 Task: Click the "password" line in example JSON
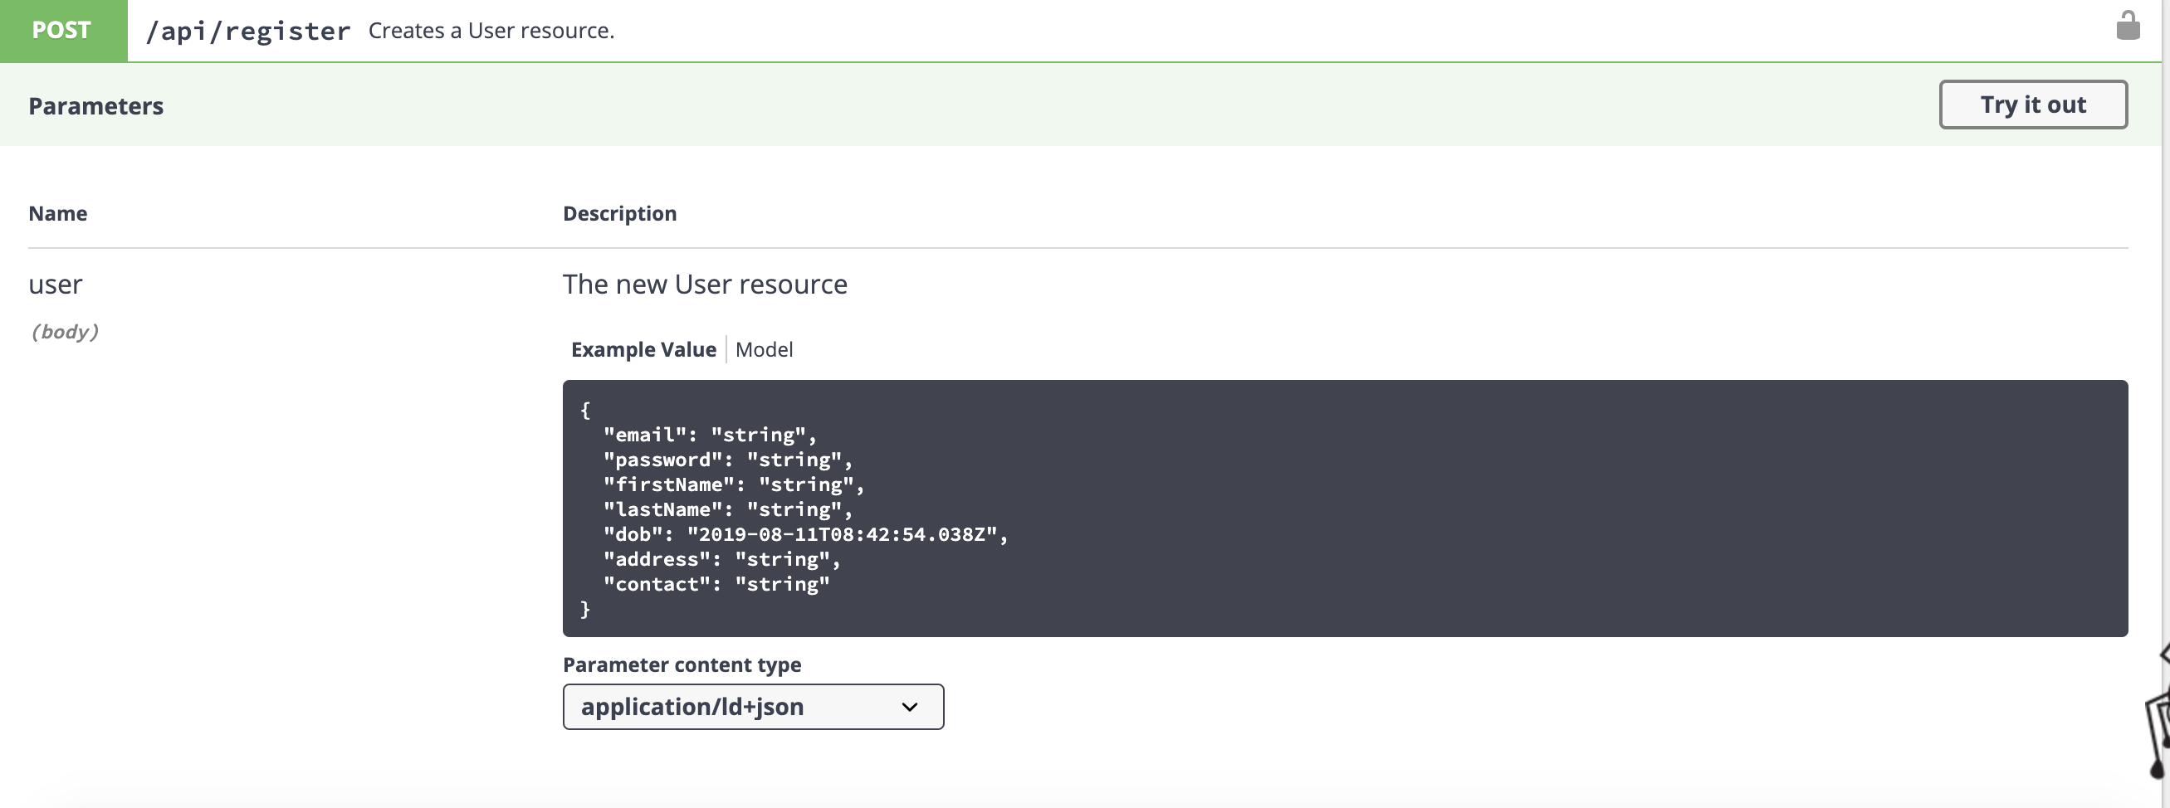[727, 460]
